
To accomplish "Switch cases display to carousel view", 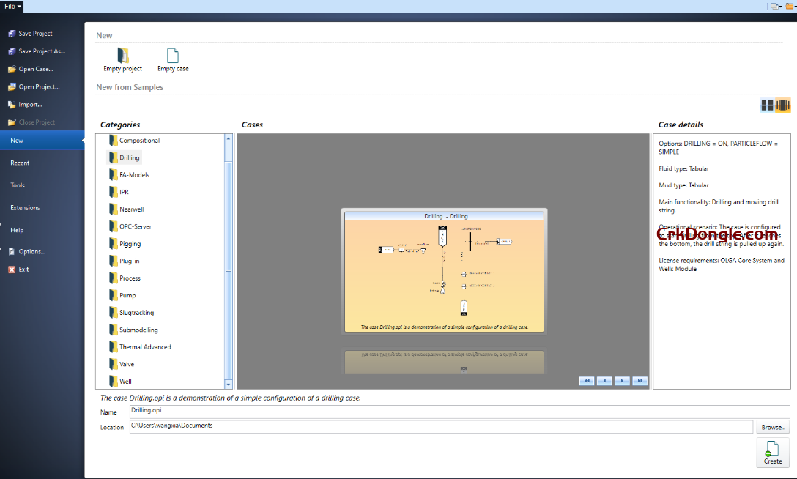I will [782, 105].
